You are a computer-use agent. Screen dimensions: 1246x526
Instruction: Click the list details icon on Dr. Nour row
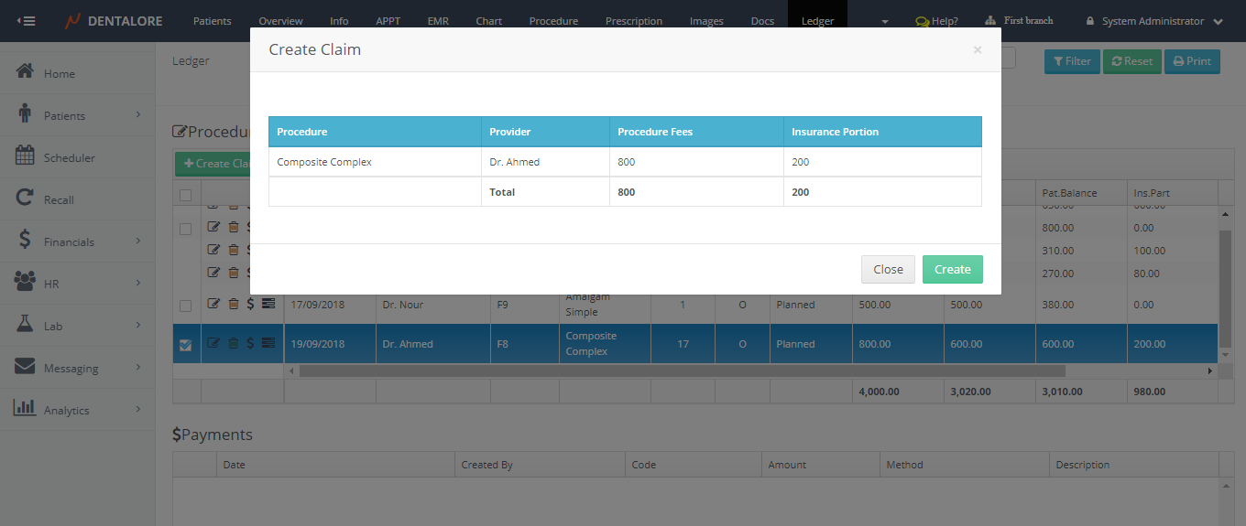pyautogui.click(x=268, y=305)
